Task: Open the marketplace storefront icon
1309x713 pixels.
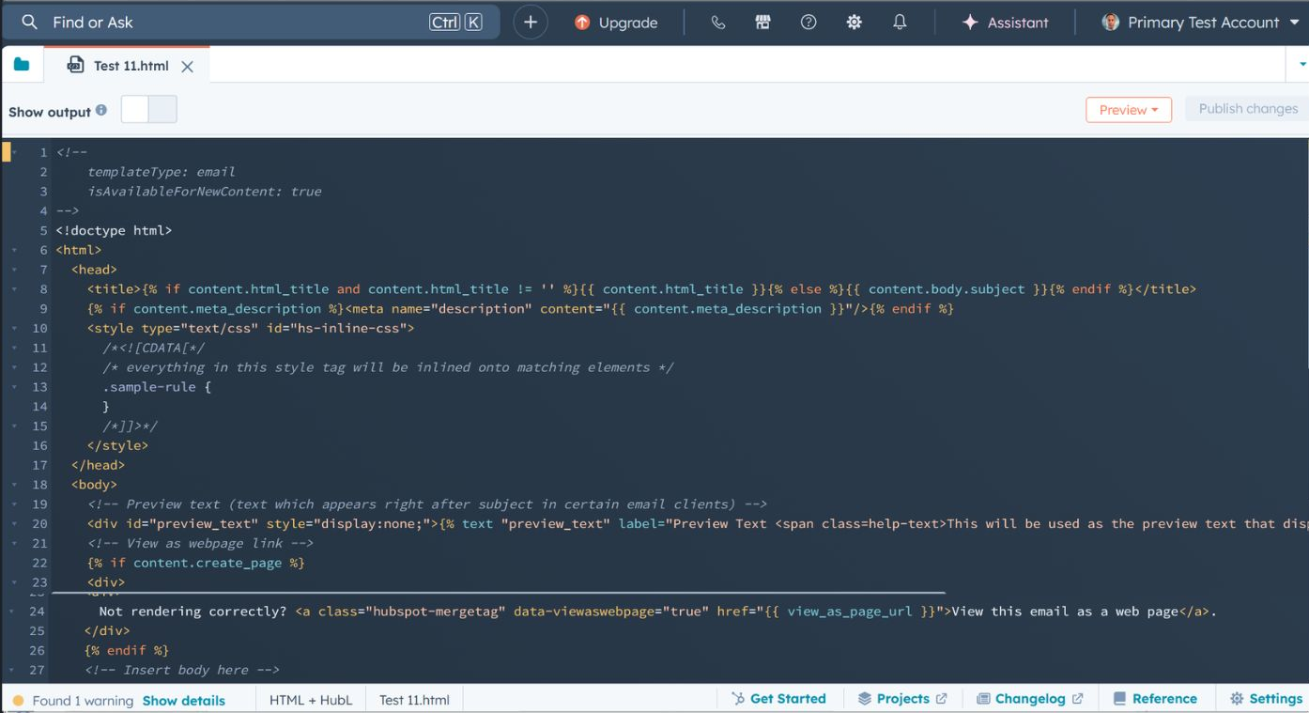Action: pos(763,23)
